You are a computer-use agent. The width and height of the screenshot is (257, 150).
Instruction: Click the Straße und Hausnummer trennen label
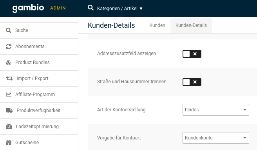[132, 82]
